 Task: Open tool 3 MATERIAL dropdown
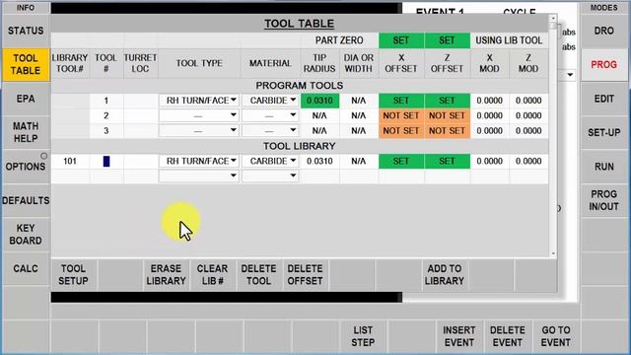point(270,130)
